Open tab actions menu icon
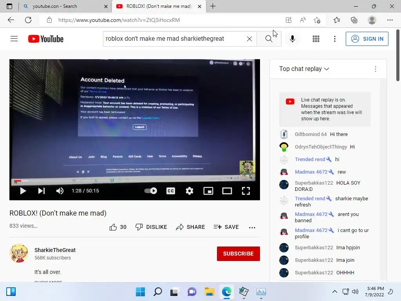 point(9,6)
